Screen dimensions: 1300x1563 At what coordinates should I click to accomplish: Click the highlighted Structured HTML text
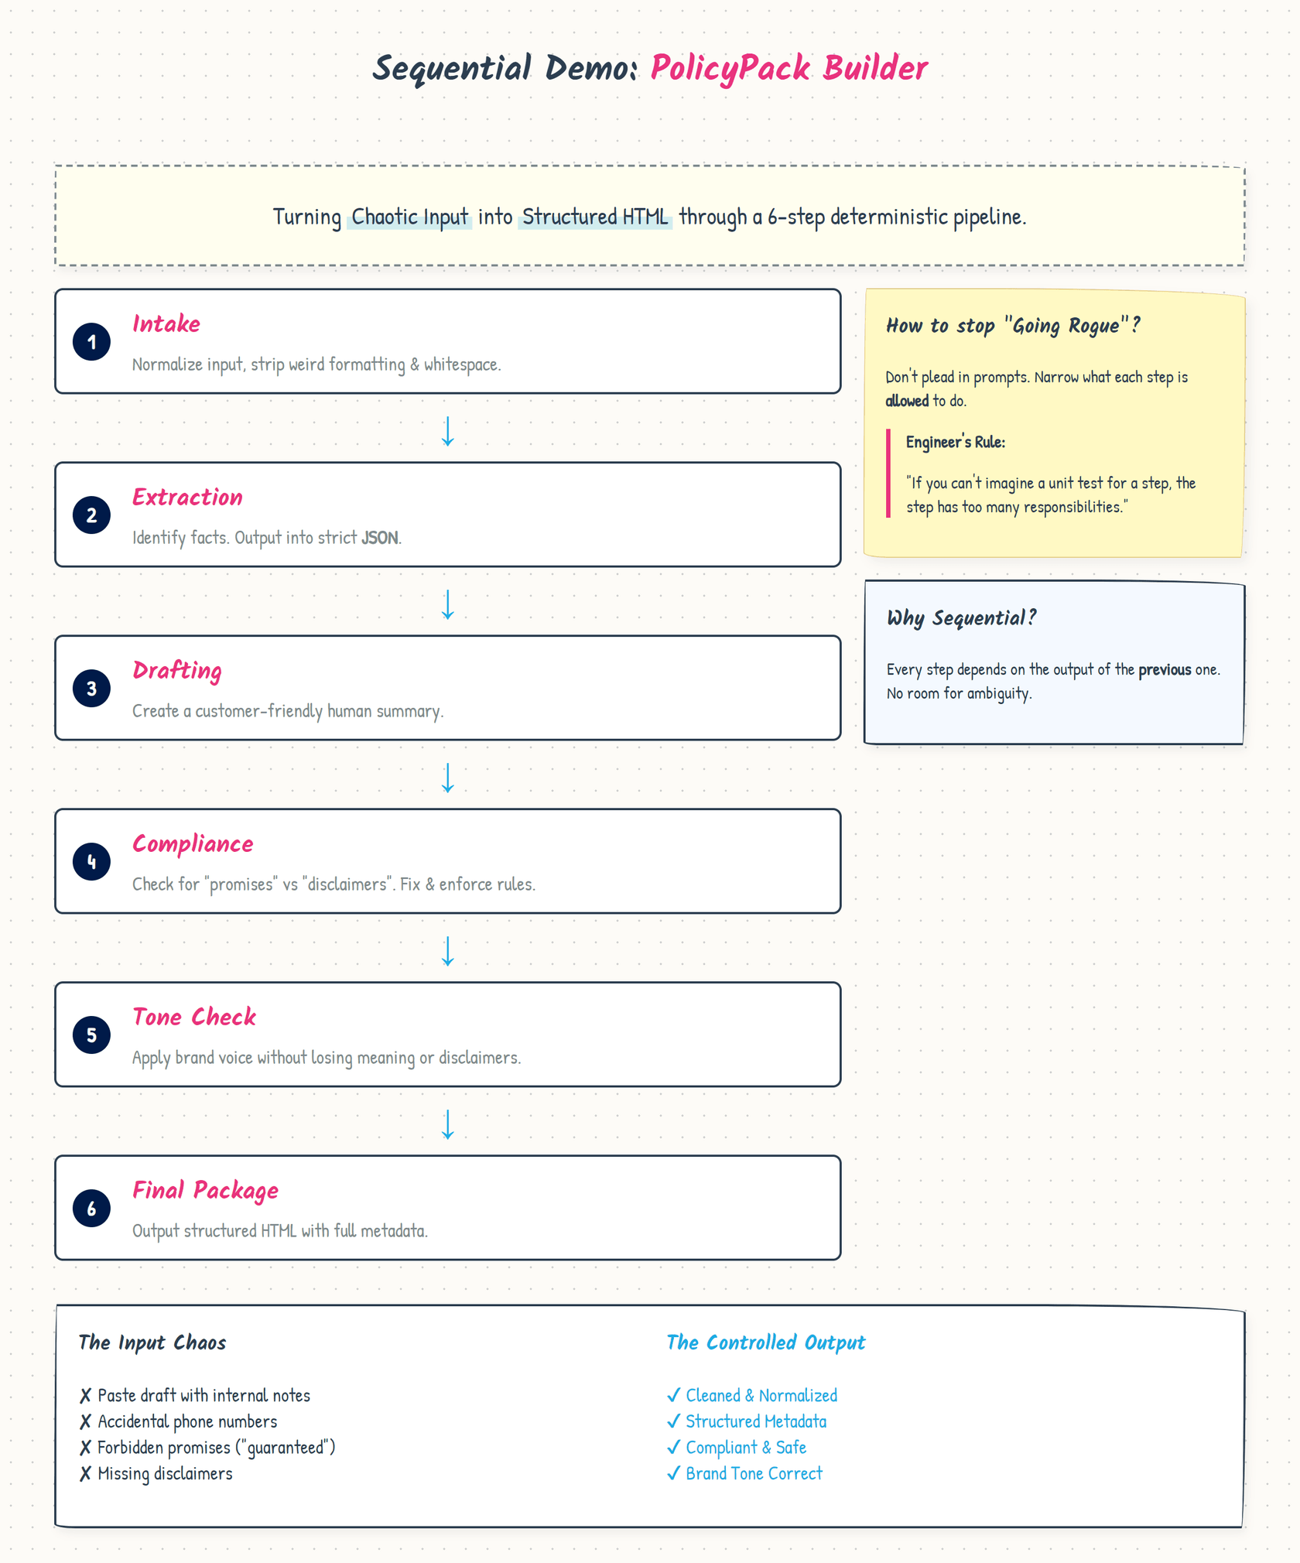point(595,217)
